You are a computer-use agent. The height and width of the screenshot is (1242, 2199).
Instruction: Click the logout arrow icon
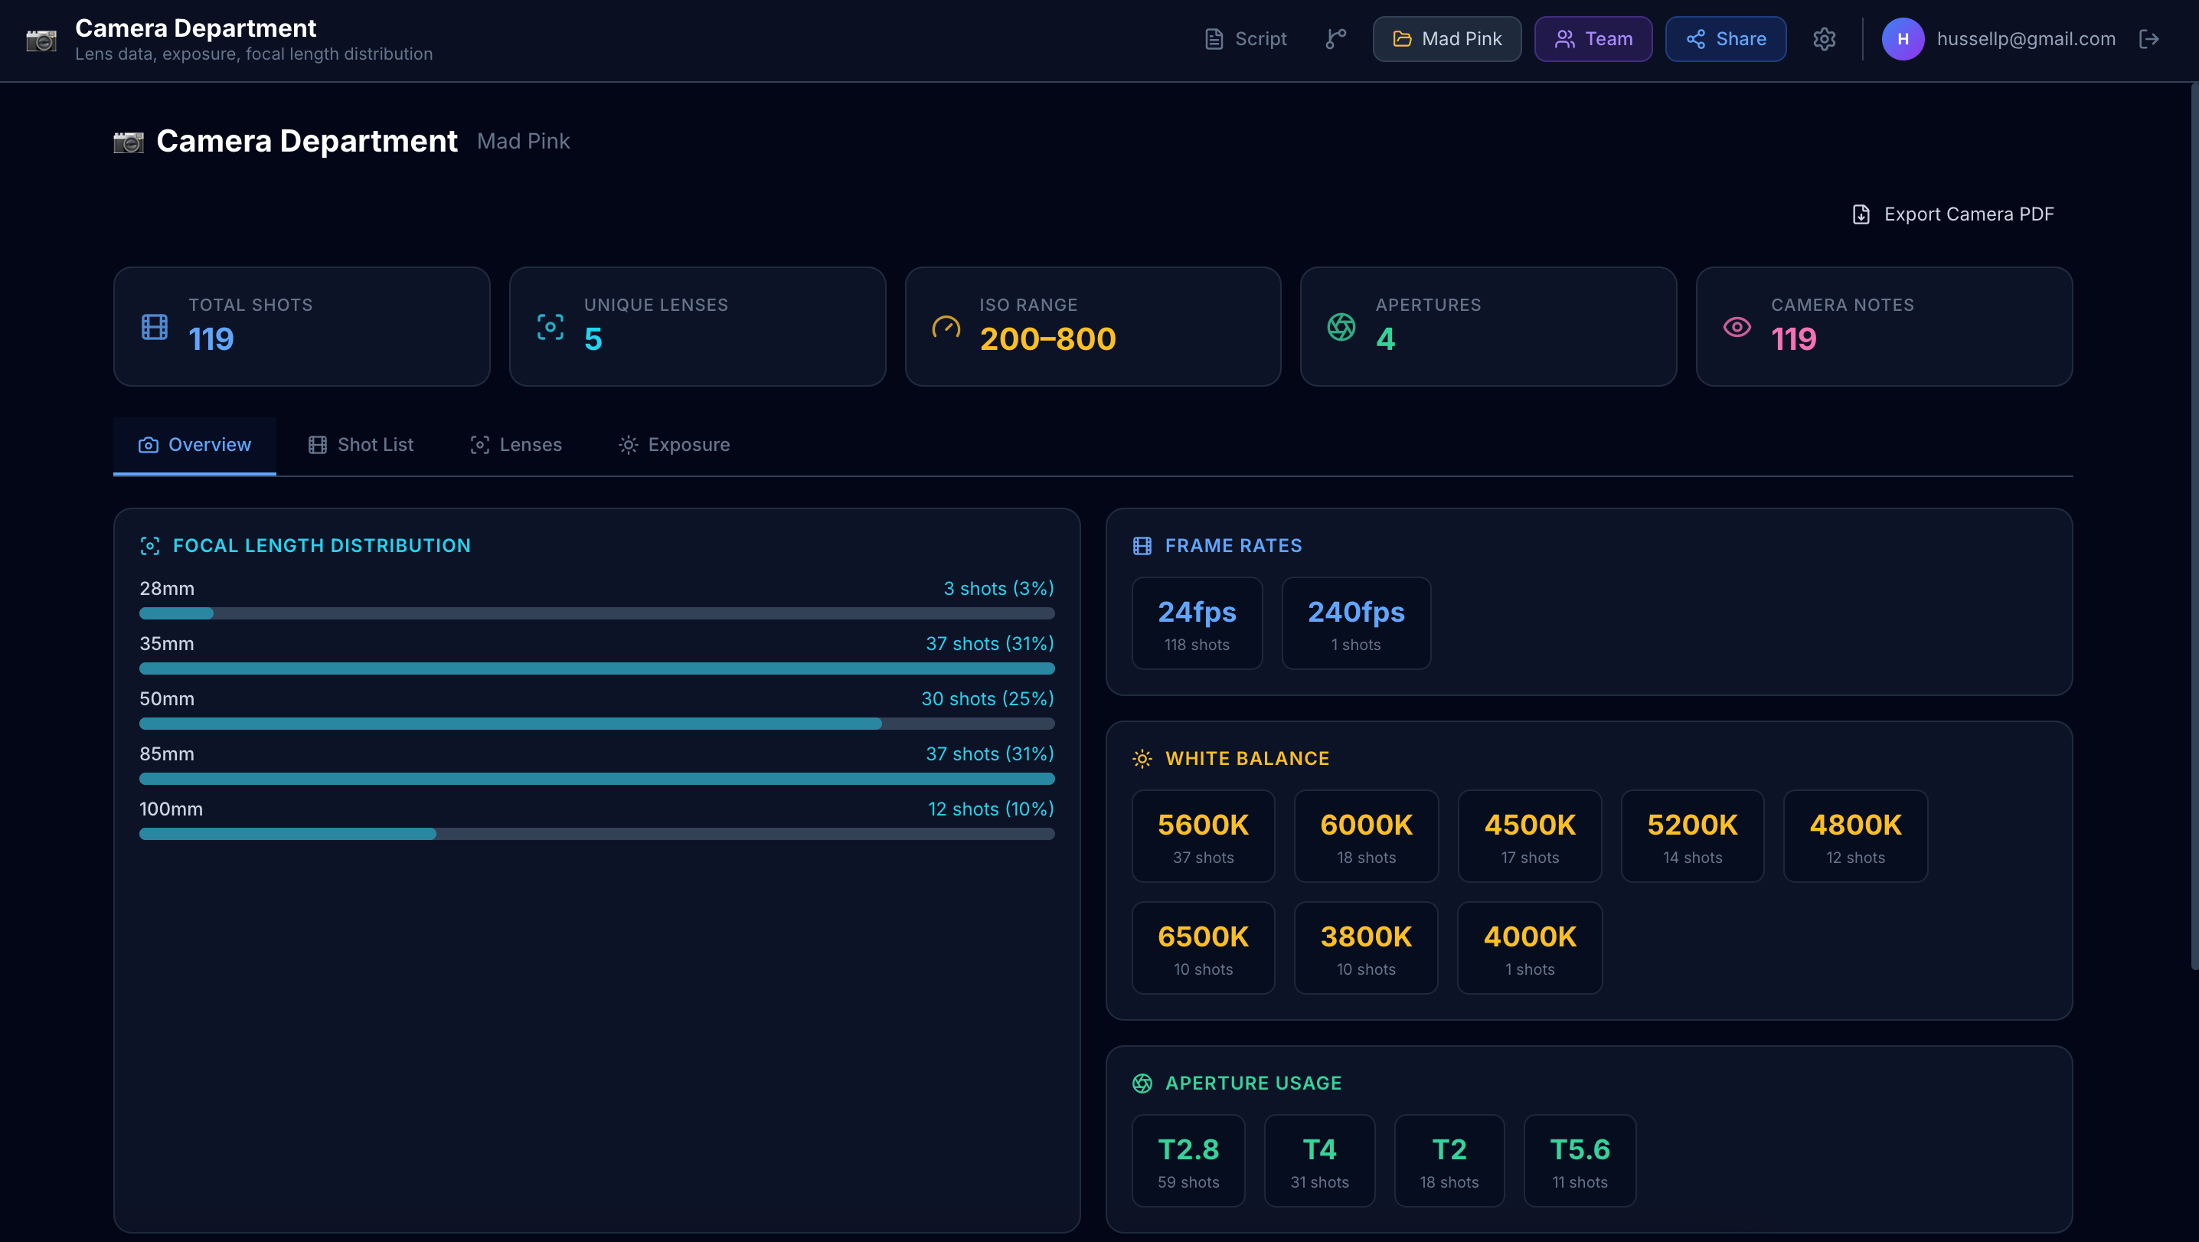click(x=2149, y=38)
